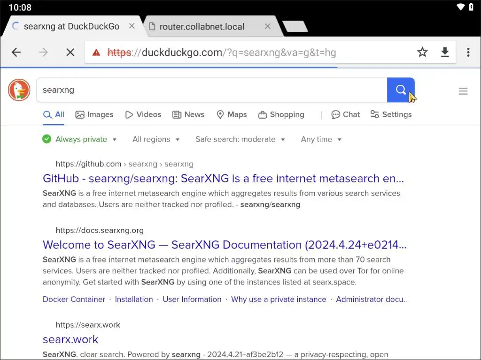481x360 pixels.
Task: Click the insecure connection warning triangle
Action: 96,52
